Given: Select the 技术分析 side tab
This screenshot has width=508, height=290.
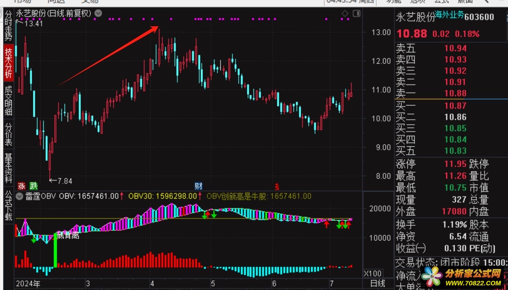Looking at the screenshot, I should [8, 63].
